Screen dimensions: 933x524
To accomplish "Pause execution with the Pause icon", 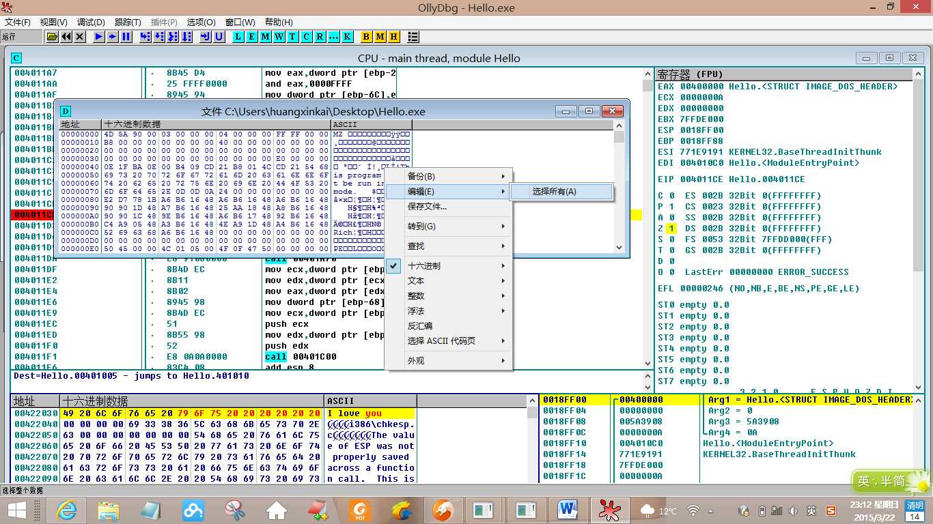I will [126, 37].
